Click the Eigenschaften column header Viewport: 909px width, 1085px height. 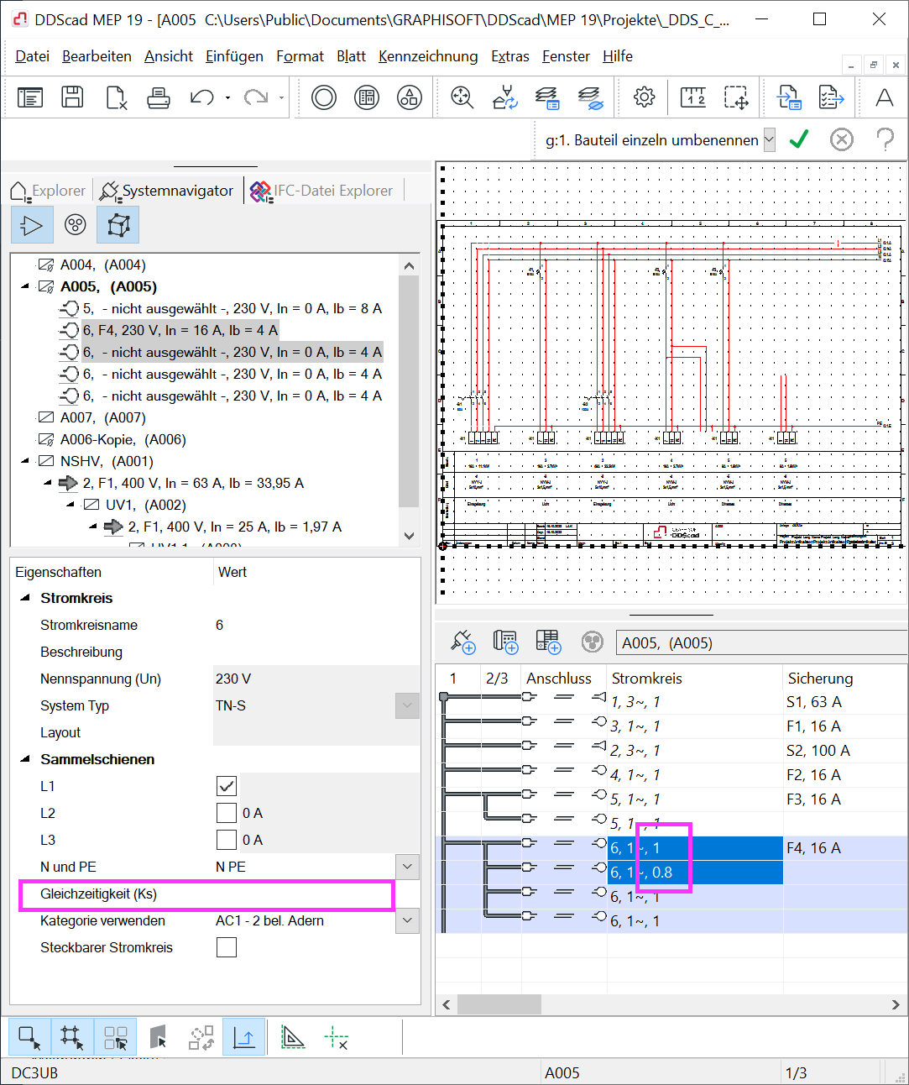tap(58, 572)
